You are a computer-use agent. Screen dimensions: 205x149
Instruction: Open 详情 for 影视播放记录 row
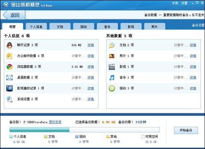pyautogui.click(x=91, y=89)
